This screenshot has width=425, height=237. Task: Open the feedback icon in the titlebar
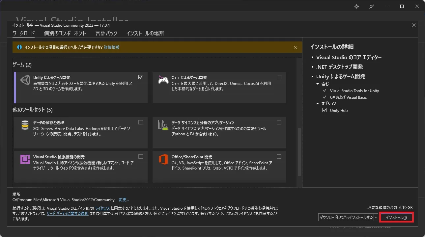[x=371, y=6]
